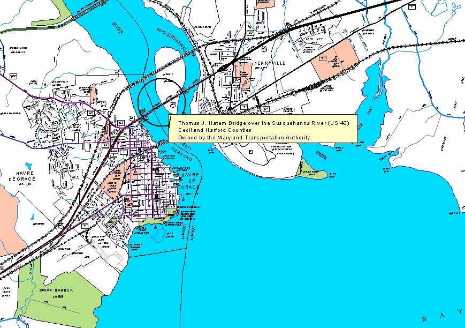Click the green island near the CREEK label
This screenshot has width=465, height=328.
point(312,170)
